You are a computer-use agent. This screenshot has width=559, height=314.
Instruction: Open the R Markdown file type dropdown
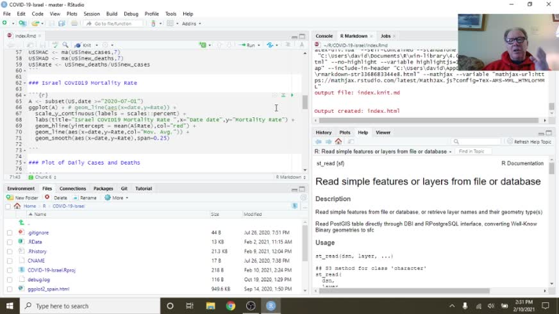[291, 177]
